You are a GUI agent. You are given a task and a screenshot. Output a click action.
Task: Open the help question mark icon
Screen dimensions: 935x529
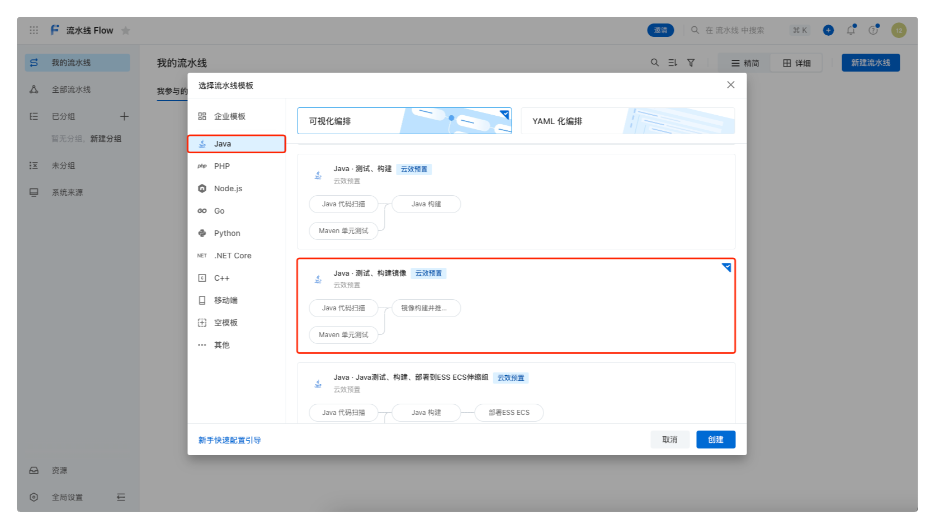point(873,30)
